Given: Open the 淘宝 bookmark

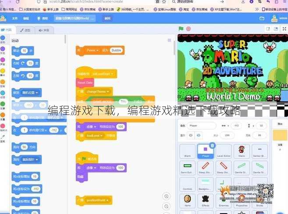Looking at the screenshot, I should click(184, 9).
